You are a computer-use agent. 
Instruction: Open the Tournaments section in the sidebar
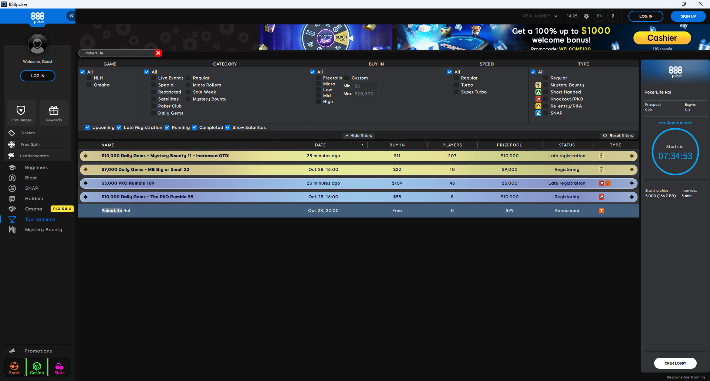coord(40,219)
